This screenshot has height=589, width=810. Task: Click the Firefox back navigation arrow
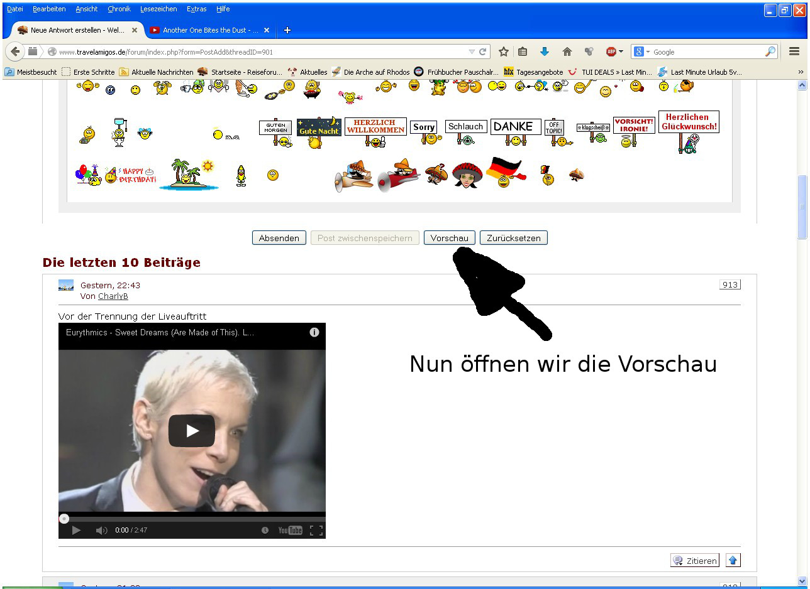tap(16, 52)
